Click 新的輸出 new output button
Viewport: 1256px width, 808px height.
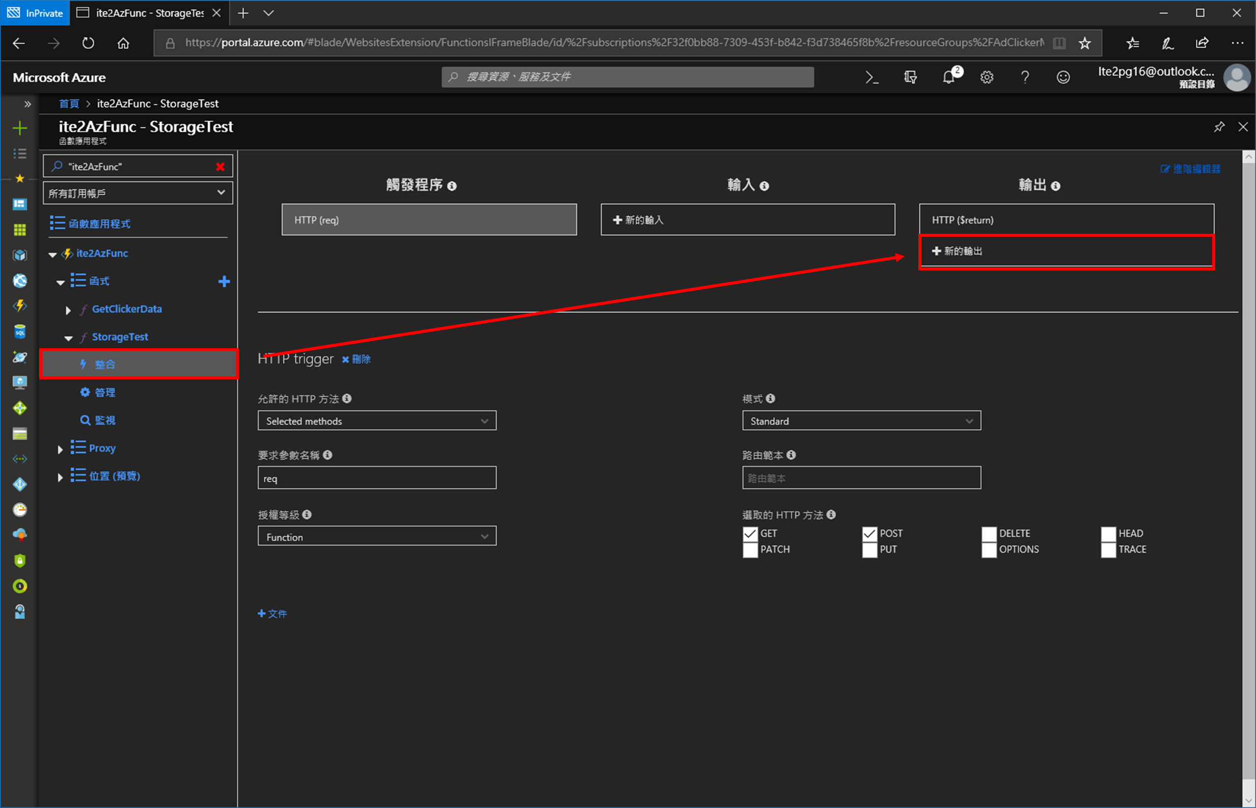click(1066, 252)
